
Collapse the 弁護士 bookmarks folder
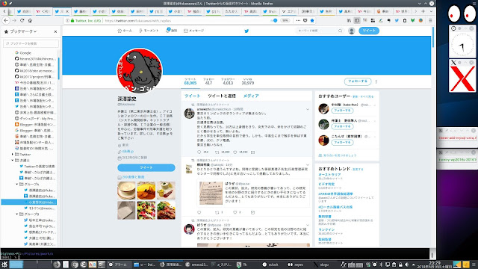point(13,160)
